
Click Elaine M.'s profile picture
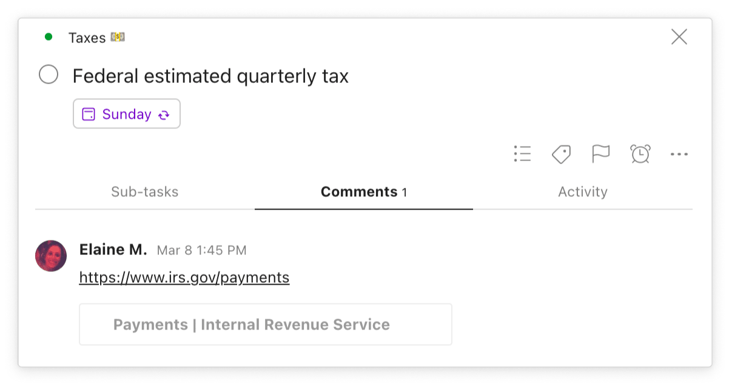click(x=51, y=256)
